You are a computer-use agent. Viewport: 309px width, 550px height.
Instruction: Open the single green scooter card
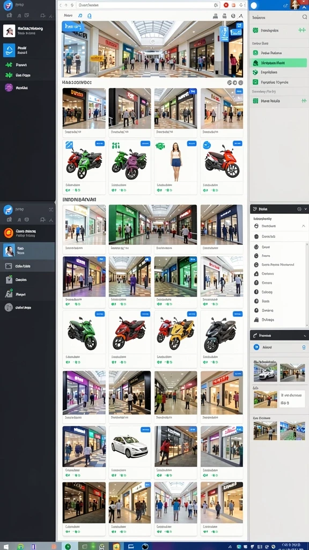pos(84,338)
